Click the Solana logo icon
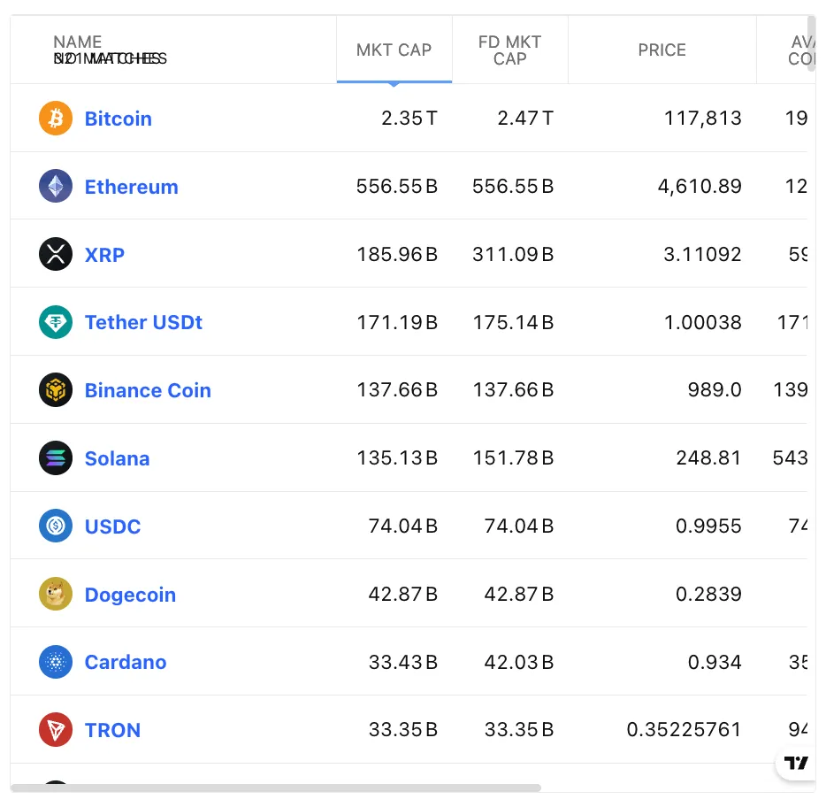The width and height of the screenshot is (826, 807). coord(56,457)
